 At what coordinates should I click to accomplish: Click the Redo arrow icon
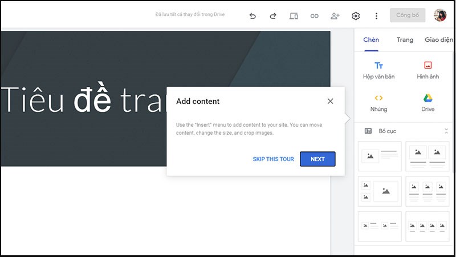tap(273, 16)
